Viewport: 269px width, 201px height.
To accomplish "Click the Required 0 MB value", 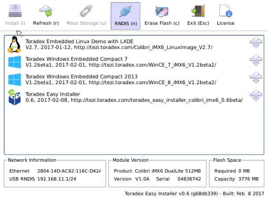I will [x=244, y=171].
